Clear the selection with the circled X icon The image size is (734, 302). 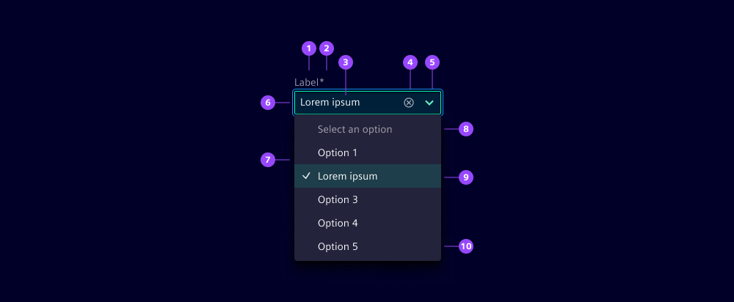coord(409,103)
